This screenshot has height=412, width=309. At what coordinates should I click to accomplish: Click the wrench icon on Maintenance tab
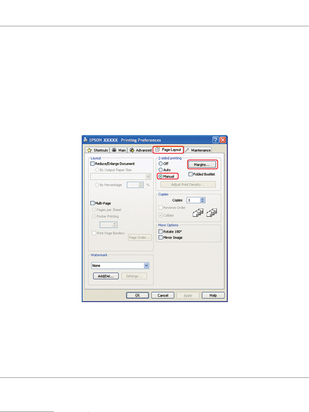pos(187,150)
